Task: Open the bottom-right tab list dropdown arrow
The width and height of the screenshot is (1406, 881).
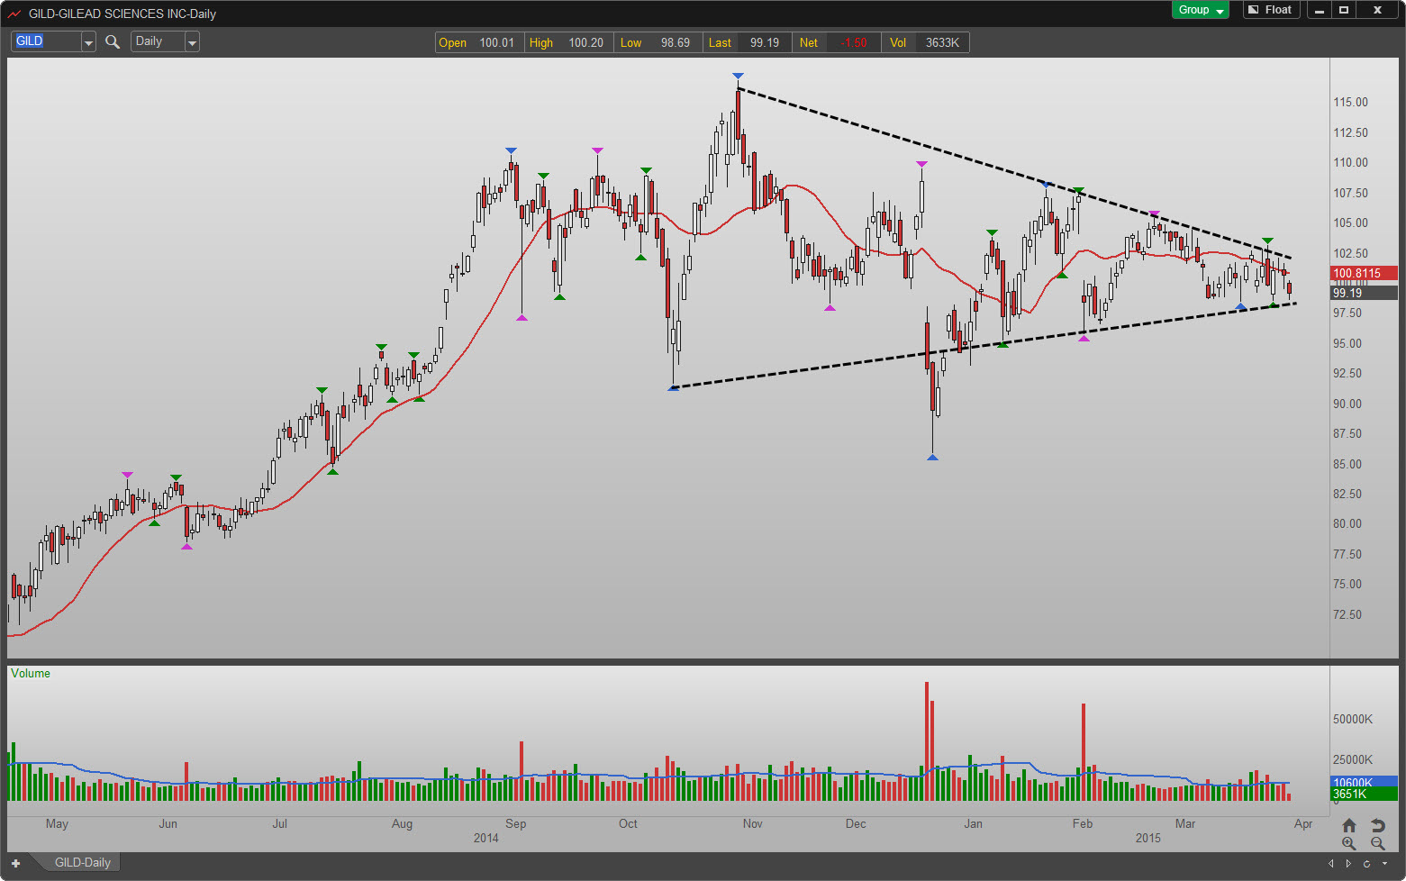Action: (x=1384, y=863)
